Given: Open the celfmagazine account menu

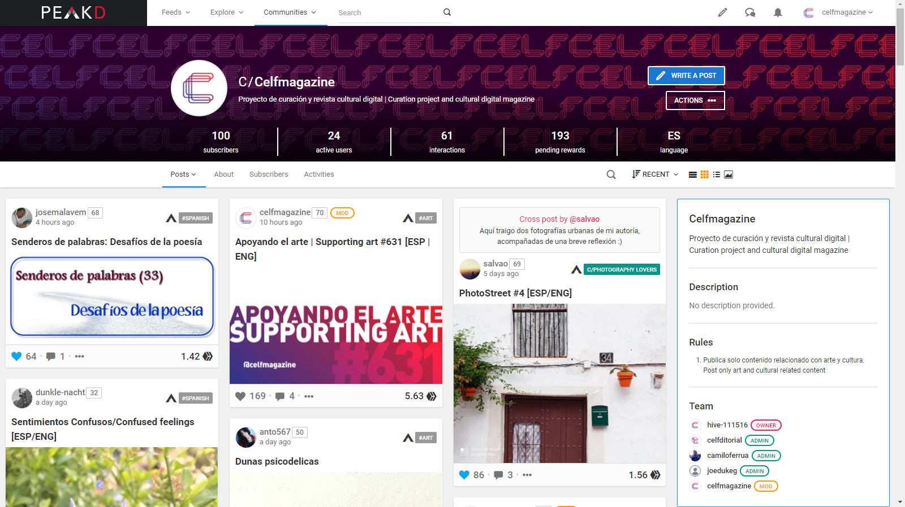Looking at the screenshot, I should (838, 12).
